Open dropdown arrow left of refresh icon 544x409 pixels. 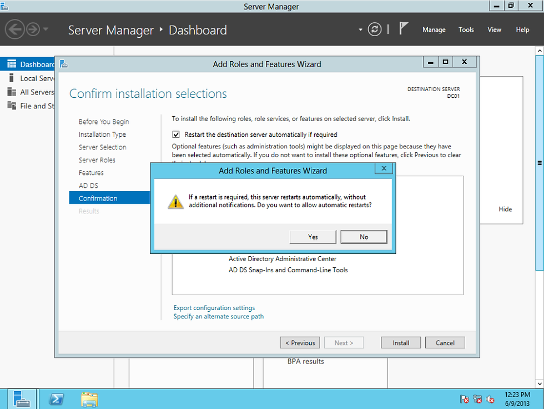[x=360, y=30]
